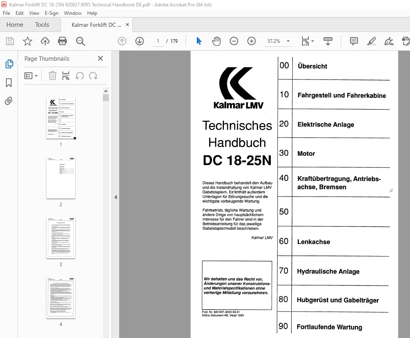Select page 3 thumbnail
The width and height of the screenshot is (410, 338).
(x=61, y=238)
